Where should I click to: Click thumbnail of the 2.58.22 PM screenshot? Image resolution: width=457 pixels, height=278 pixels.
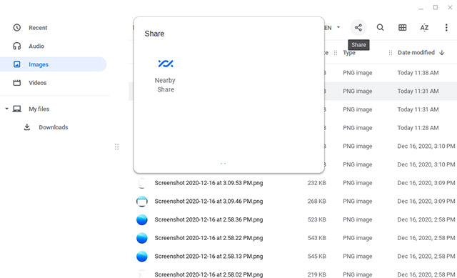(x=142, y=238)
